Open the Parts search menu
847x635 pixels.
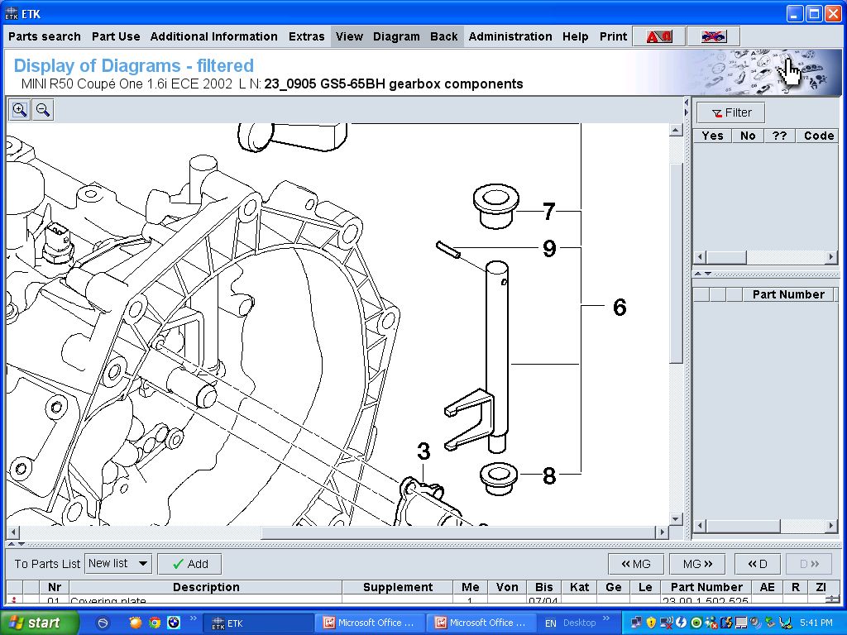pos(45,36)
